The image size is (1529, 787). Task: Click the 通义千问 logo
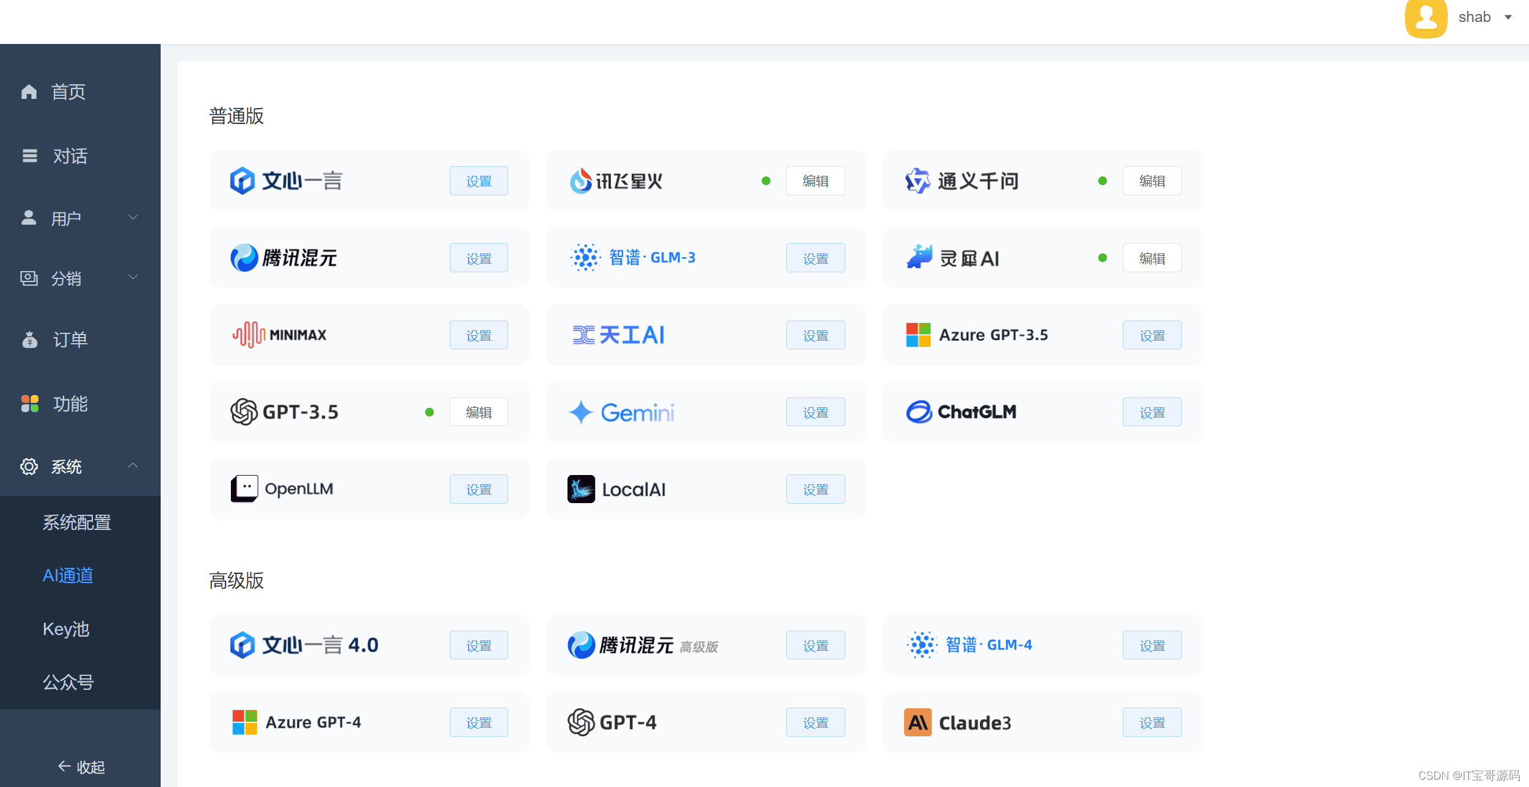(x=917, y=181)
